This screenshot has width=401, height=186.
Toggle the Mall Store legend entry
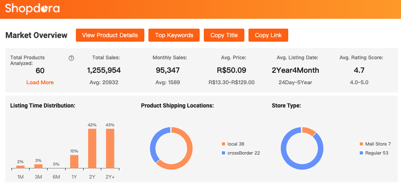tap(375, 144)
